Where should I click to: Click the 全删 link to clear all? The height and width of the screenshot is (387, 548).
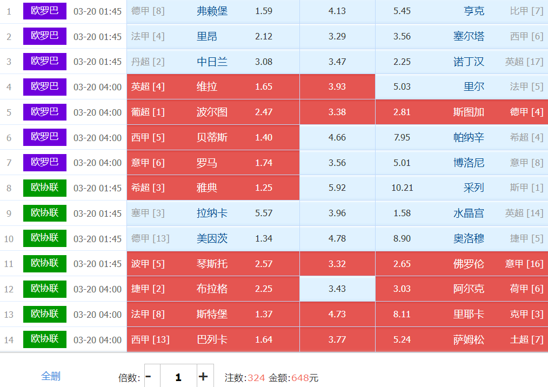tap(51, 376)
